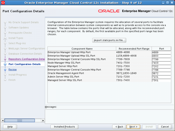This screenshot has height=131, width=175.
Task: Edit the Managed Server Http SSL Port 7301
Action: pos(161,80)
